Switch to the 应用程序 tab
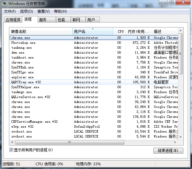192x169 pixels. click(13, 20)
